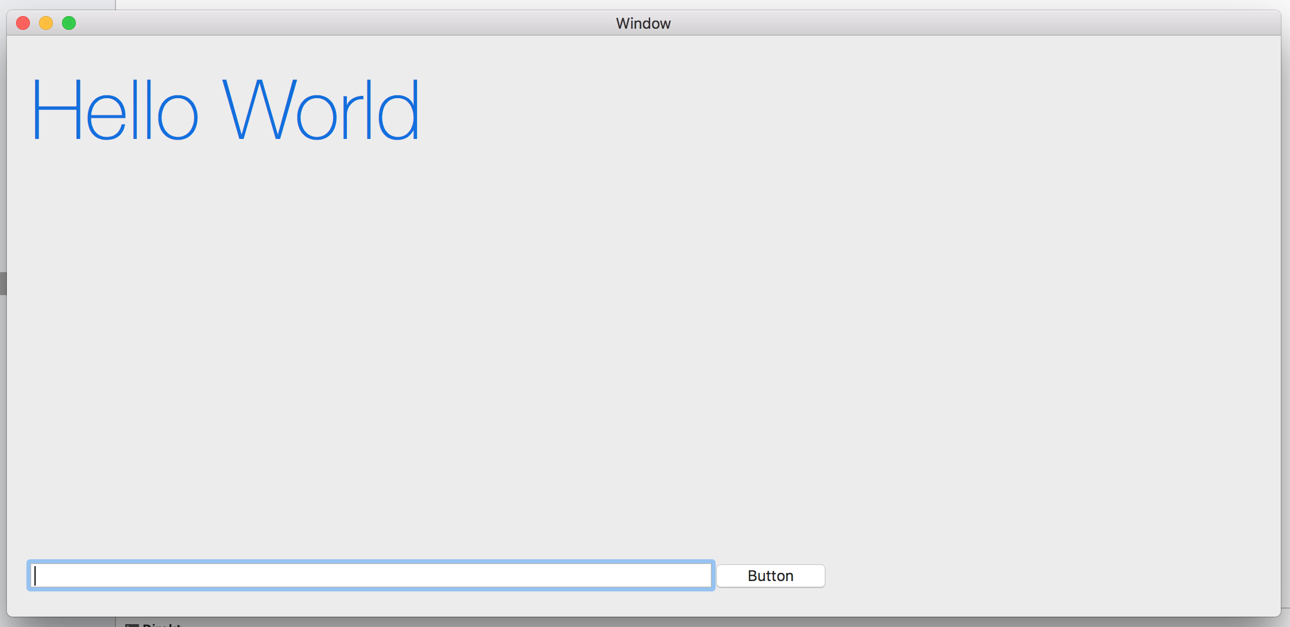Click empty title bar left of title
The width and height of the screenshot is (1290, 627).
click(x=345, y=23)
